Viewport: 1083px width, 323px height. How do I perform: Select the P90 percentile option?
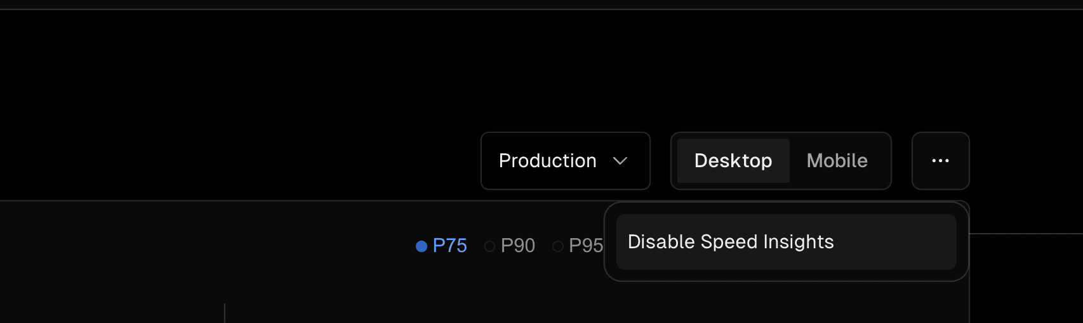click(x=510, y=246)
